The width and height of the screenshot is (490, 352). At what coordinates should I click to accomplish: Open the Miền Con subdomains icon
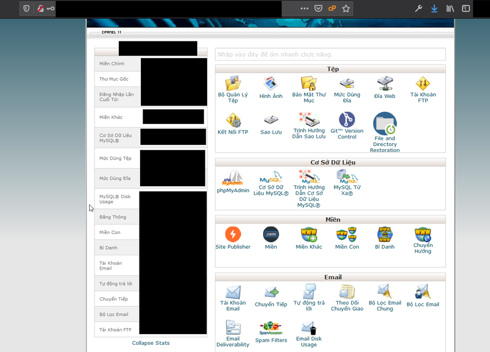point(347,234)
